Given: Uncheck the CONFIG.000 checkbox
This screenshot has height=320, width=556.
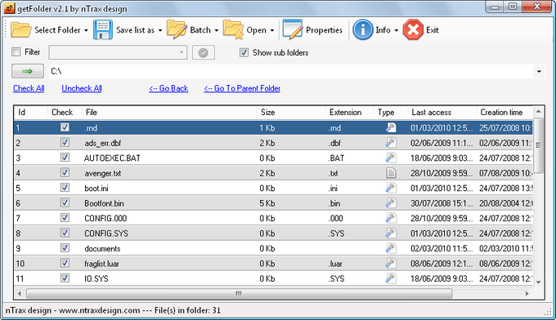Looking at the screenshot, I should tap(65, 217).
